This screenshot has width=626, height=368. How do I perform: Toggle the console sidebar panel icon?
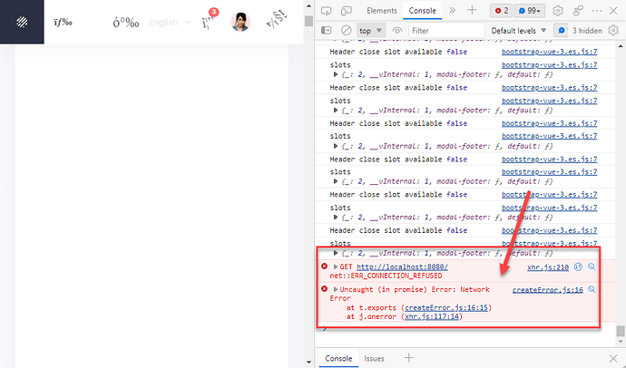click(328, 30)
